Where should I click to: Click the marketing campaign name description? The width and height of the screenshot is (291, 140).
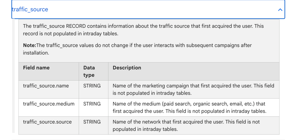click(193, 89)
